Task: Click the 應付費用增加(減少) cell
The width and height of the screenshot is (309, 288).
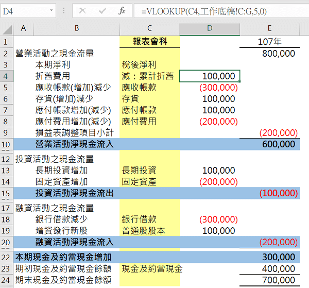Action: tap(76, 122)
